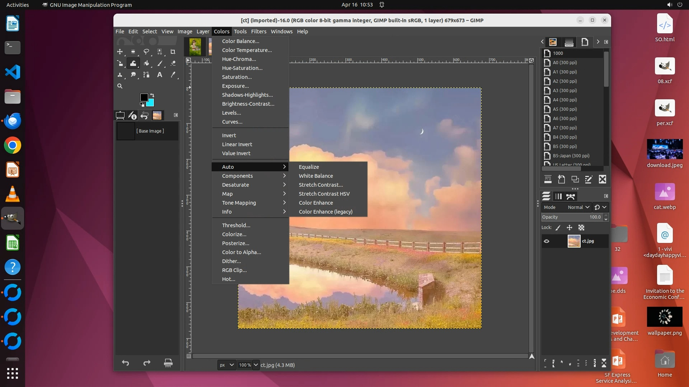Select A4 (300 ppi) template

[x=565, y=100]
